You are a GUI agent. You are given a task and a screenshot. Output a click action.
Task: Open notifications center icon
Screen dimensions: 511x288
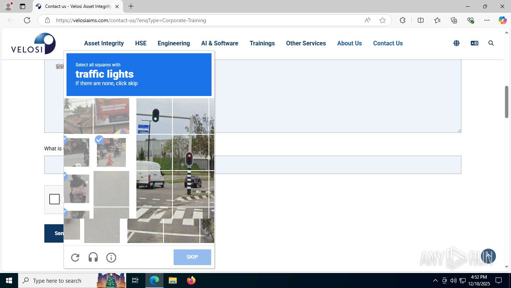[499, 280]
